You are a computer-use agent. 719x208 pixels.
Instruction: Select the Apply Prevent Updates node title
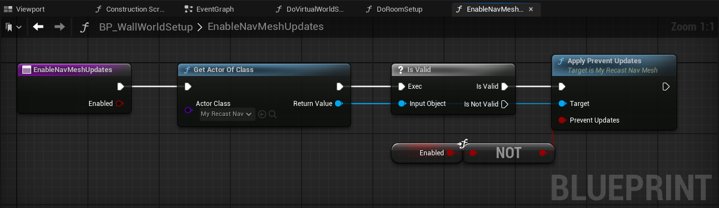[x=604, y=61]
